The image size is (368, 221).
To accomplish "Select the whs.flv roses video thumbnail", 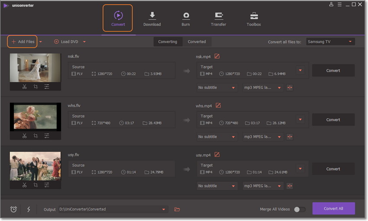I will (35, 117).
